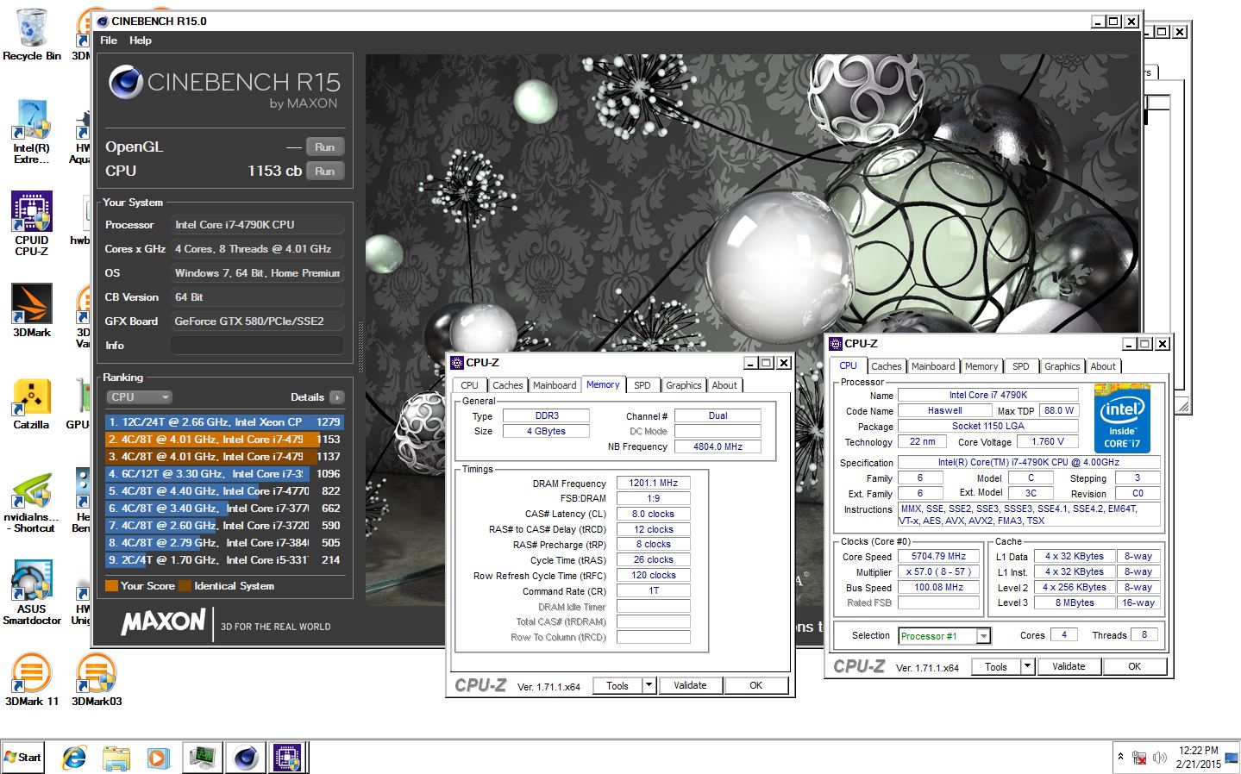Launch the 3DMark desktop shortcut

click(32, 310)
